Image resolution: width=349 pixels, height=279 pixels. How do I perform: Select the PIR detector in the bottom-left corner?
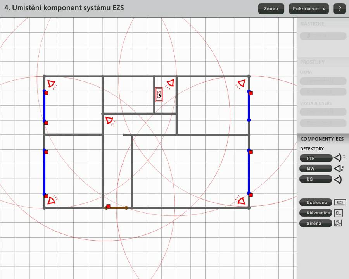pyautogui.click(x=52, y=200)
